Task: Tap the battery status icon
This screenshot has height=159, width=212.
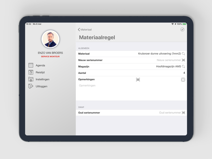Action: click(184, 24)
